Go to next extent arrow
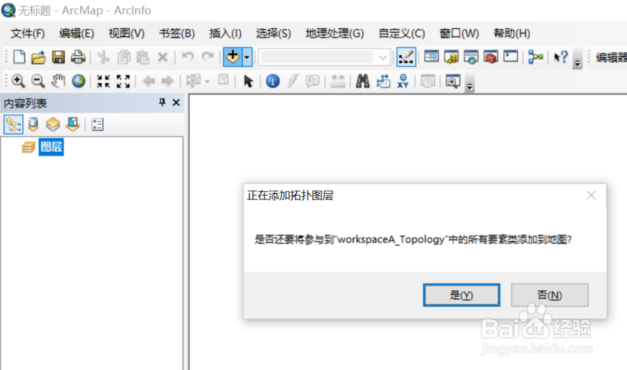The height and width of the screenshot is (370, 627). coord(167,81)
